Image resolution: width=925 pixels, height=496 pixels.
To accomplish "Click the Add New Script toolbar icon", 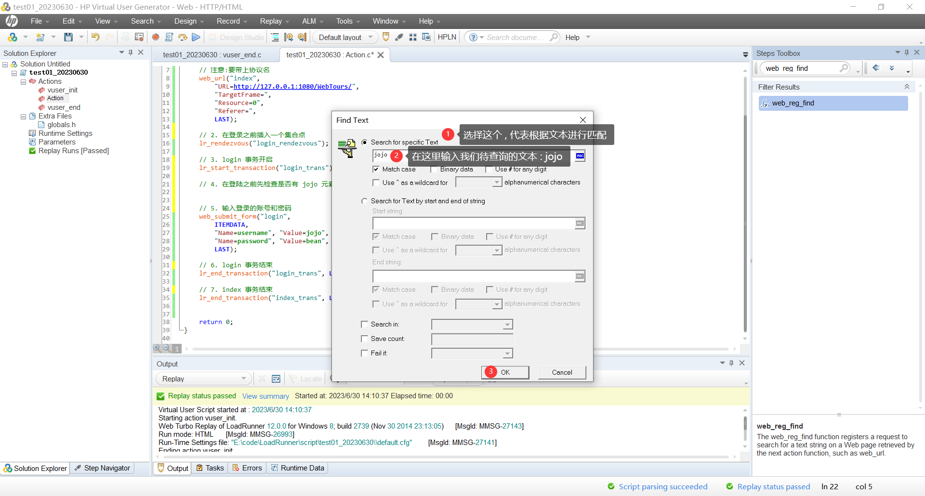I will tap(40, 37).
